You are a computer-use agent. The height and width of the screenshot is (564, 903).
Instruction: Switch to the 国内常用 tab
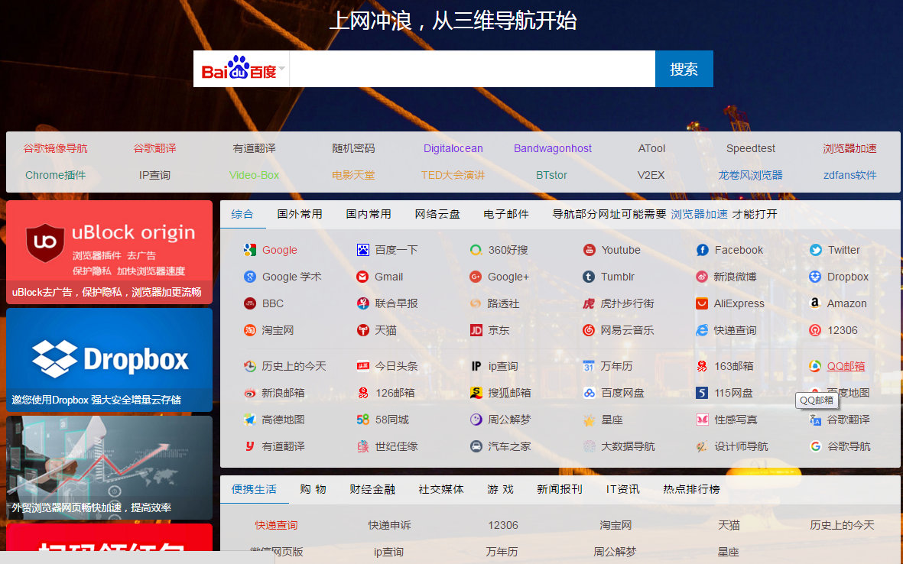[369, 214]
